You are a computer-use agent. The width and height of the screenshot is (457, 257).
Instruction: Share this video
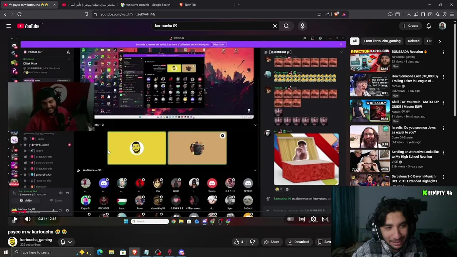(x=271, y=242)
